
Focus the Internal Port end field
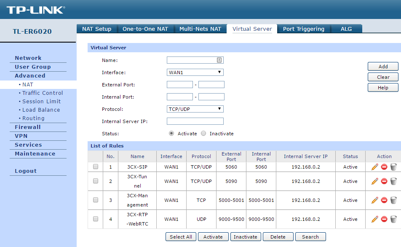tap(211, 97)
